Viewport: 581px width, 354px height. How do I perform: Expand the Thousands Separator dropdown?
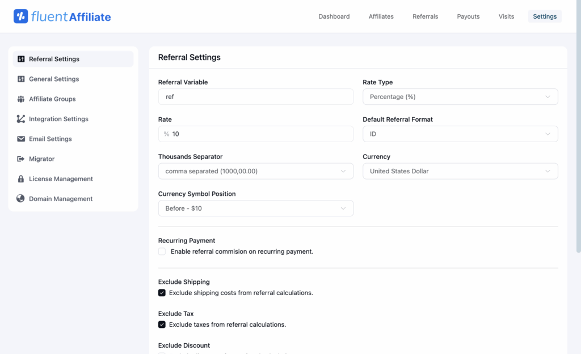tap(255, 170)
